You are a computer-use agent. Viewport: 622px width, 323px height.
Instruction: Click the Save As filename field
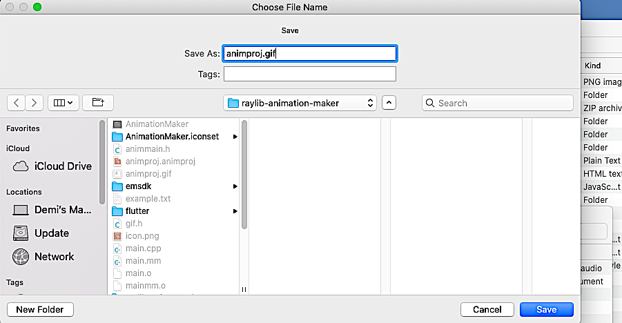tap(309, 53)
